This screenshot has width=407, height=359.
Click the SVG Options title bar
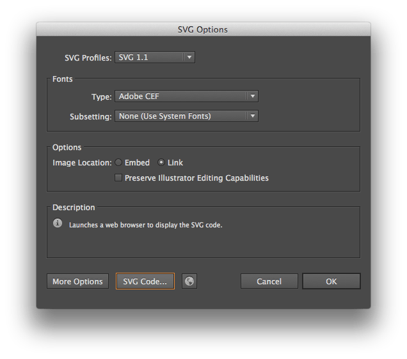point(203,29)
